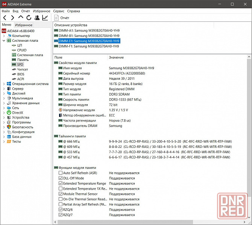Toggle Extended Temperature Range checkbox

pyautogui.click(x=61, y=183)
